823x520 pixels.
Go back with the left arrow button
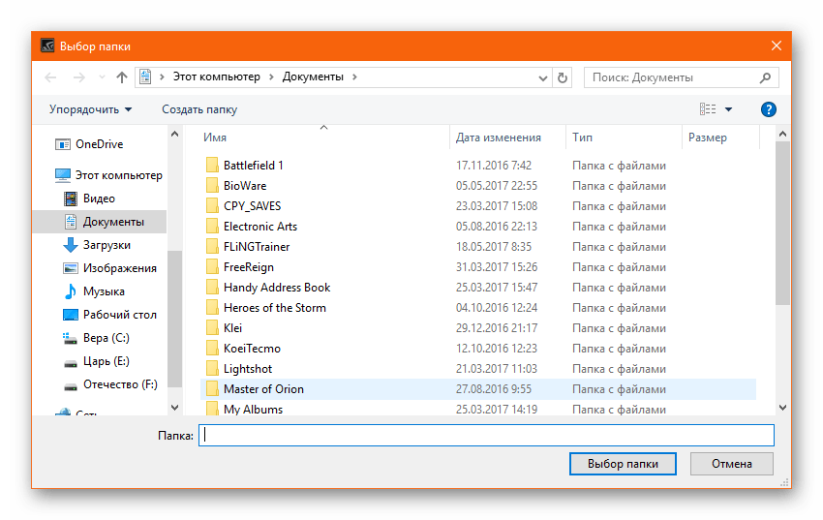pyautogui.click(x=50, y=77)
